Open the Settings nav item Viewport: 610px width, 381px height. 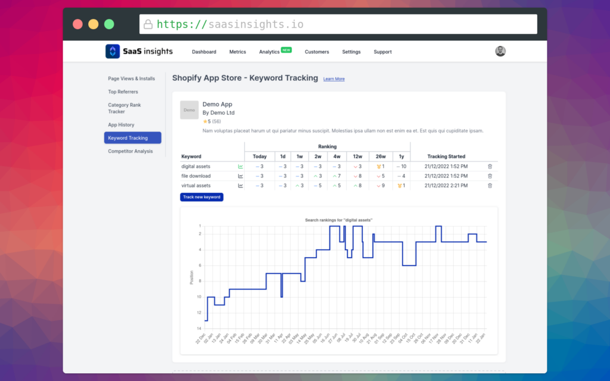click(351, 52)
